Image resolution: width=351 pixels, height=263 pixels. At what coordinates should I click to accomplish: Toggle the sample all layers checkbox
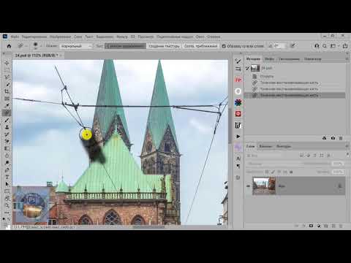click(224, 46)
